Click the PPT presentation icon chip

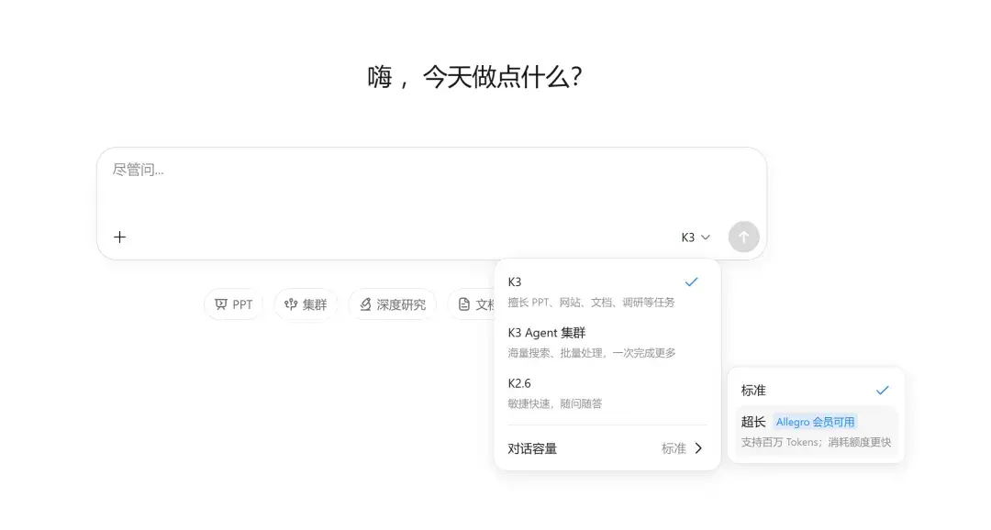click(233, 304)
